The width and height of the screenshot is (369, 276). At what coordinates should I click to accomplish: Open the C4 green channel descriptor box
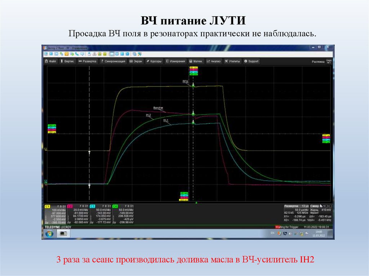click(123, 214)
